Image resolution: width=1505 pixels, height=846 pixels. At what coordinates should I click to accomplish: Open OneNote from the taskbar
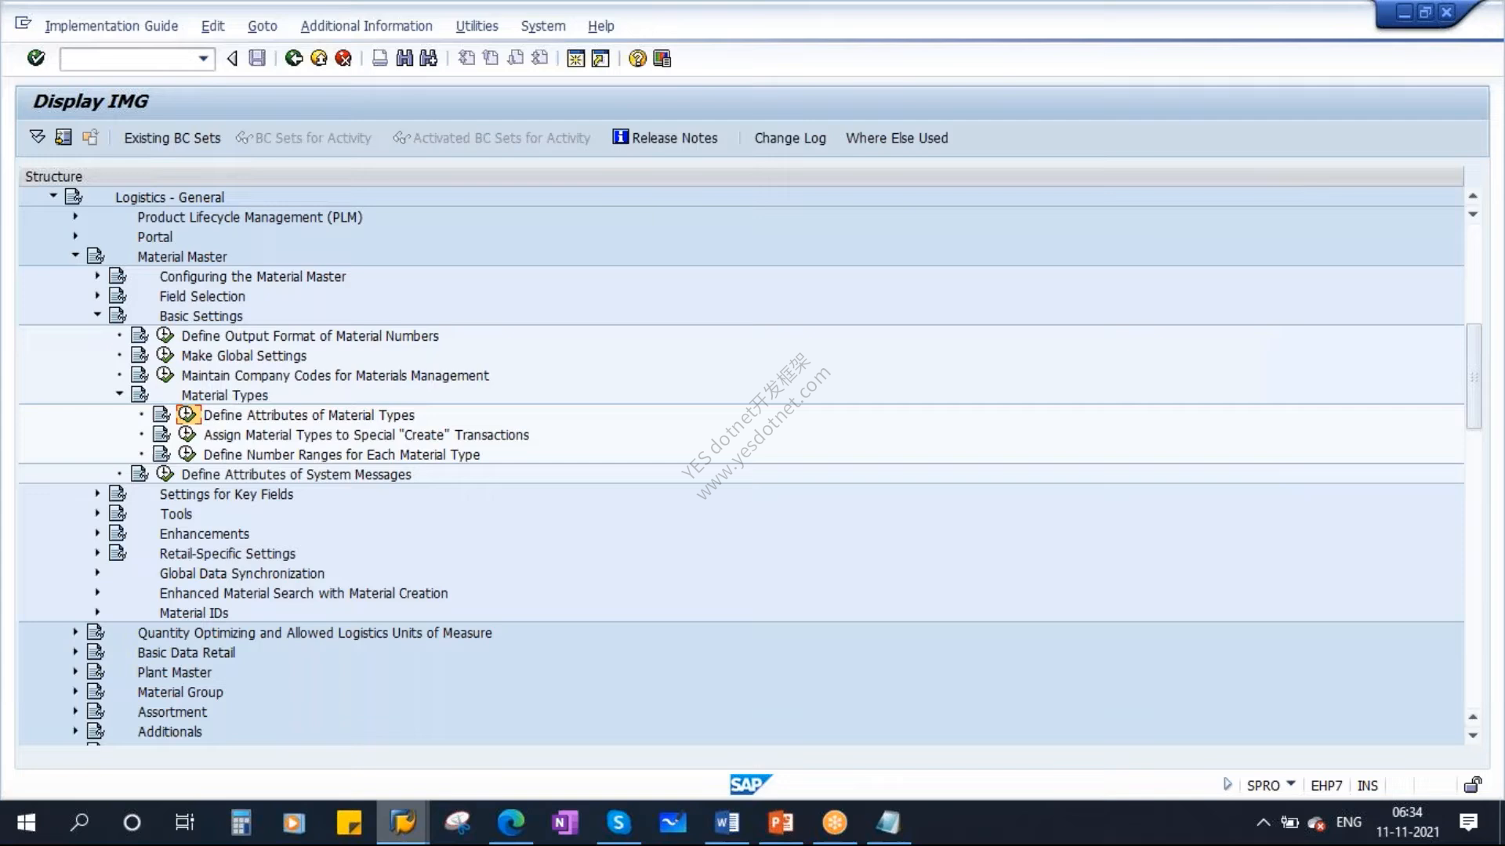coord(564,822)
